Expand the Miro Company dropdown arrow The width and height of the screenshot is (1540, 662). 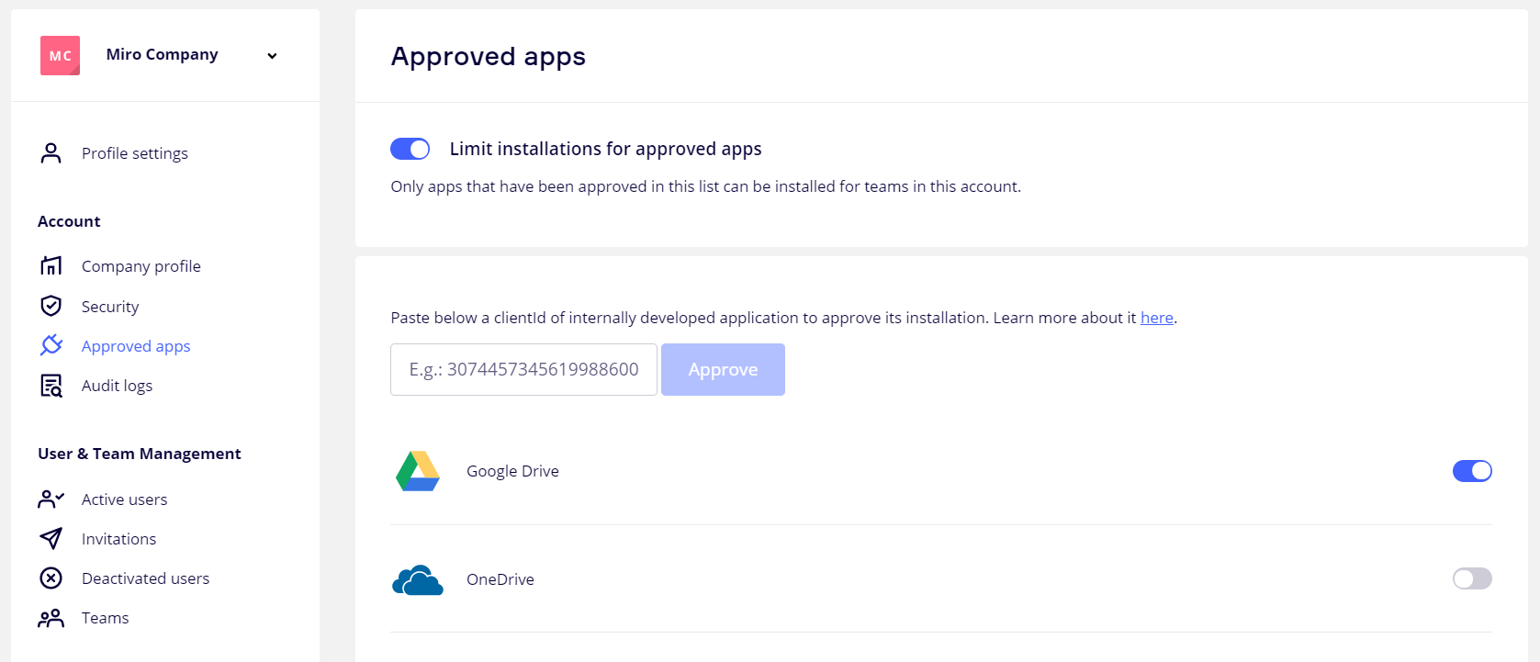(x=272, y=56)
